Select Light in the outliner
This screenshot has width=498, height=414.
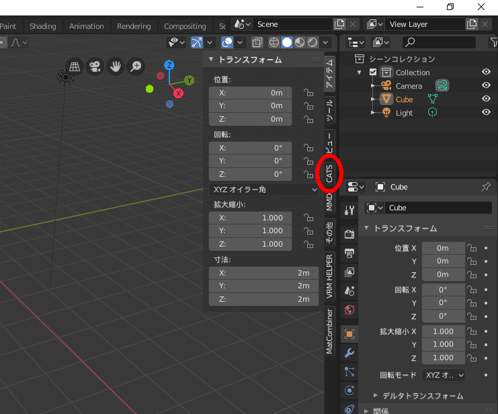(x=404, y=113)
